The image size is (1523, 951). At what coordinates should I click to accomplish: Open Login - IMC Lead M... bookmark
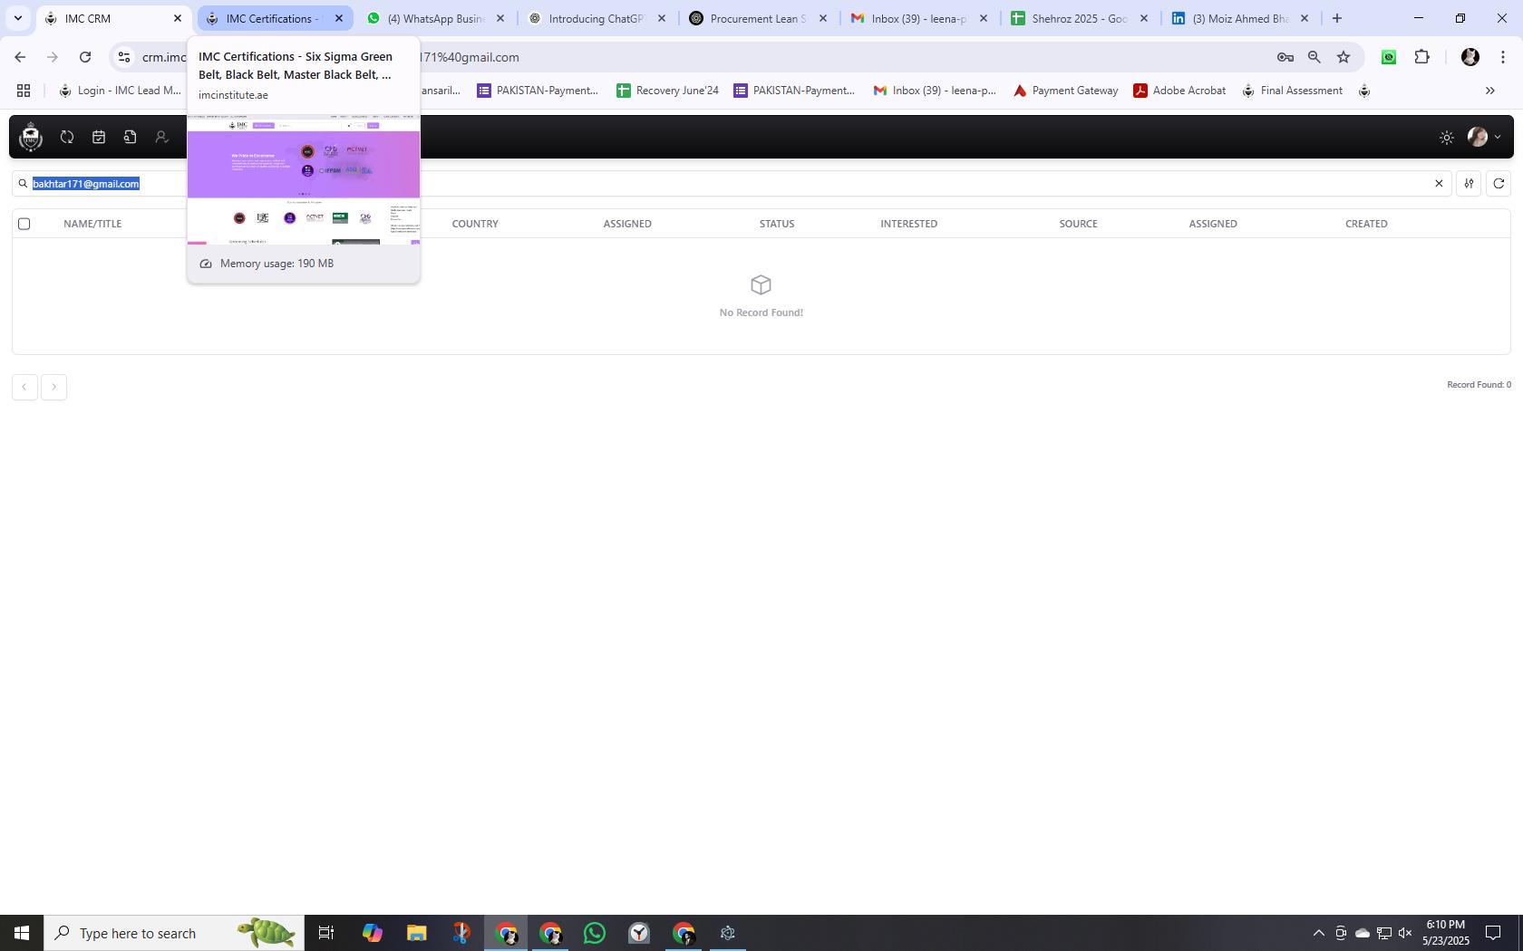click(x=120, y=91)
